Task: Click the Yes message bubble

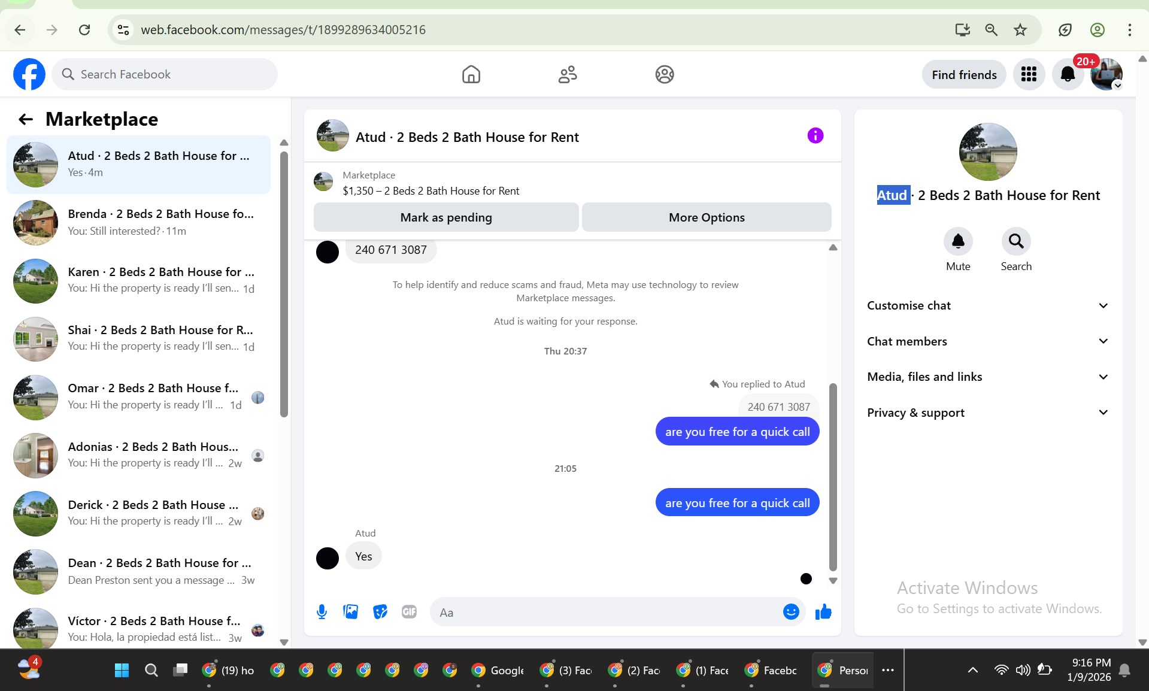Action: coord(363,556)
